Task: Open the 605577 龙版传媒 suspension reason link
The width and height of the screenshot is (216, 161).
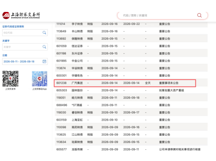Action: click(x=180, y=149)
